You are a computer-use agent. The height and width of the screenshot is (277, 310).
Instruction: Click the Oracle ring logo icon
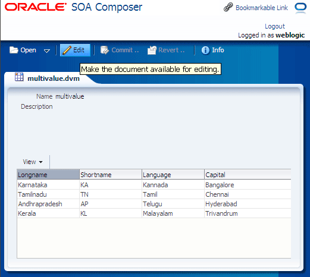pos(300,8)
